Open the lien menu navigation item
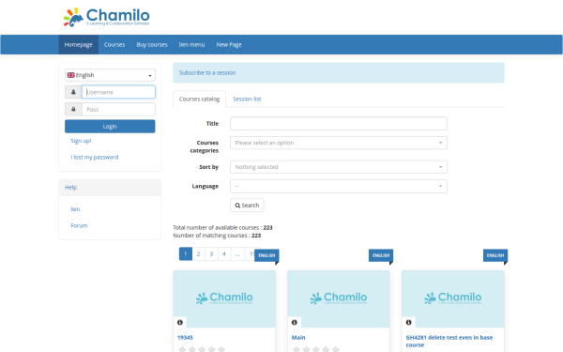563x352 pixels. pos(191,44)
